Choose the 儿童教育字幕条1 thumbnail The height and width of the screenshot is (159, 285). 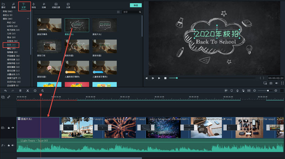(x=77, y=68)
